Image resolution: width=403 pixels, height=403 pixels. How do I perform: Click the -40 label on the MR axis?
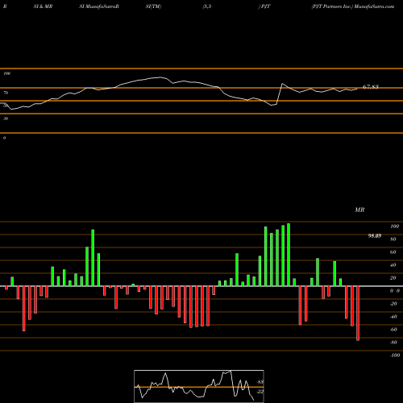point(393,317)
